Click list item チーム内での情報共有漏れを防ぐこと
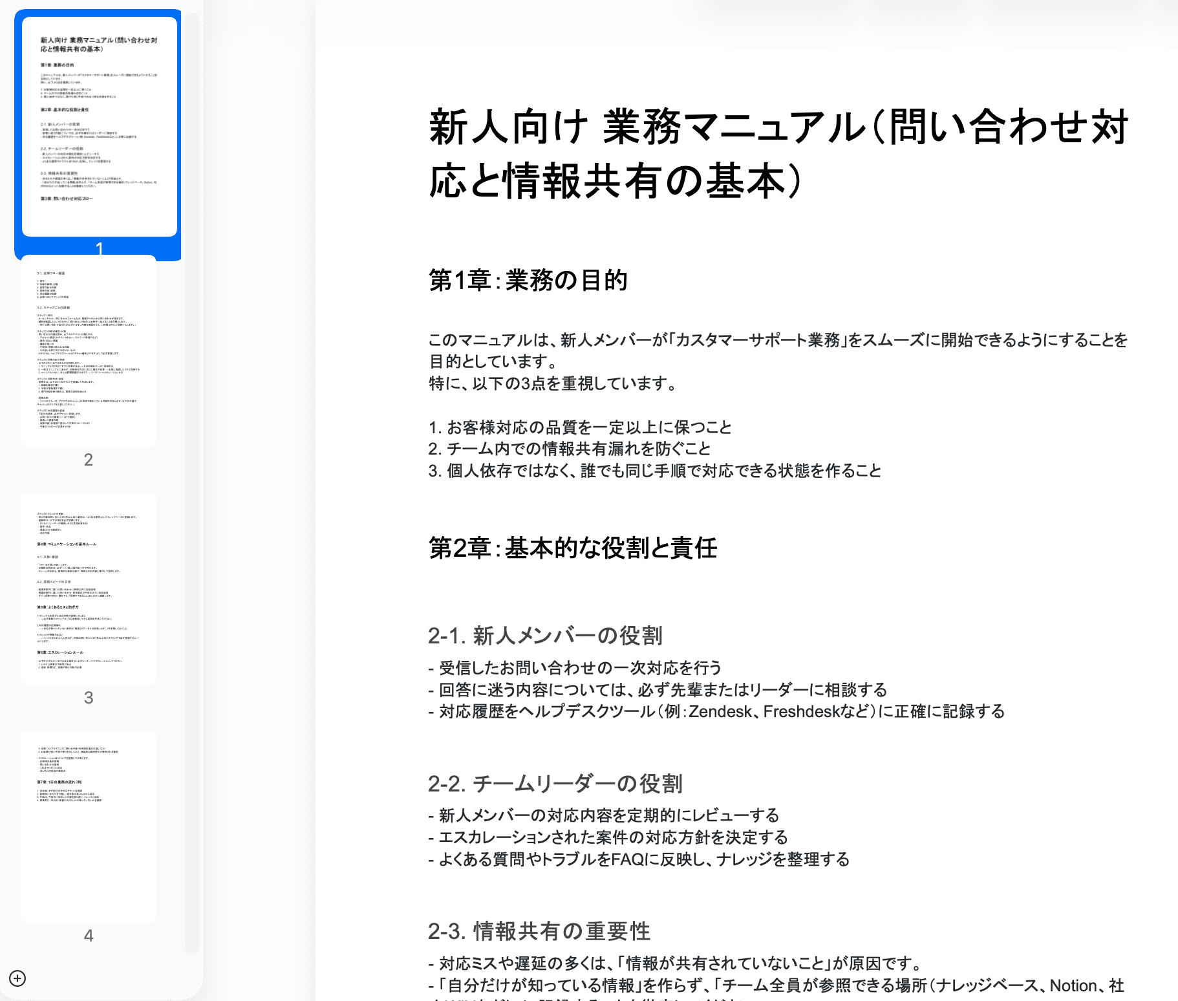Image resolution: width=1178 pixels, height=1001 pixels. coord(570,449)
